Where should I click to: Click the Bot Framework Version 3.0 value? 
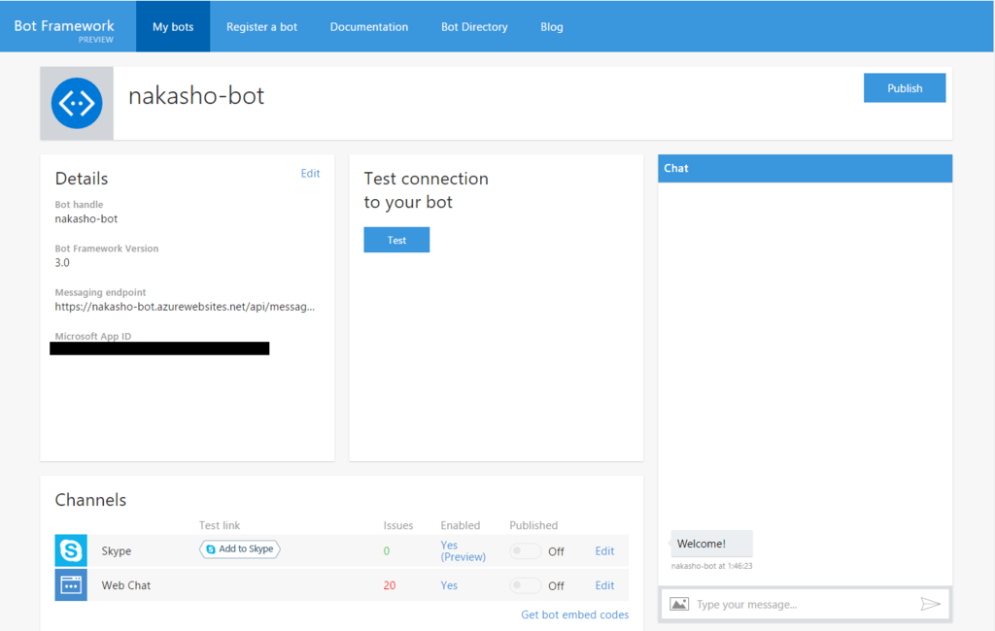62,262
